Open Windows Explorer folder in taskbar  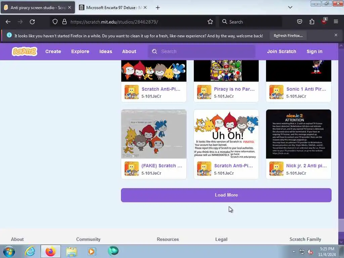pos(72,251)
